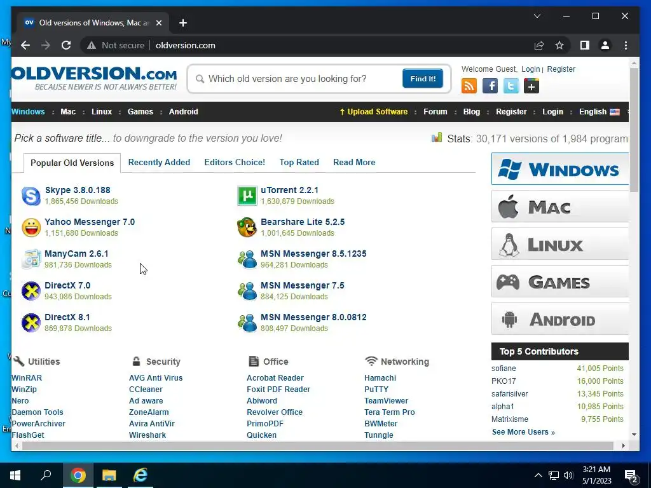This screenshot has height=488, width=651.
Task: Open the Android menu item
Action: click(184, 112)
